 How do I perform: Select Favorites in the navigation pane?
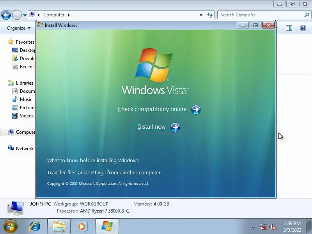pyautogui.click(x=25, y=42)
